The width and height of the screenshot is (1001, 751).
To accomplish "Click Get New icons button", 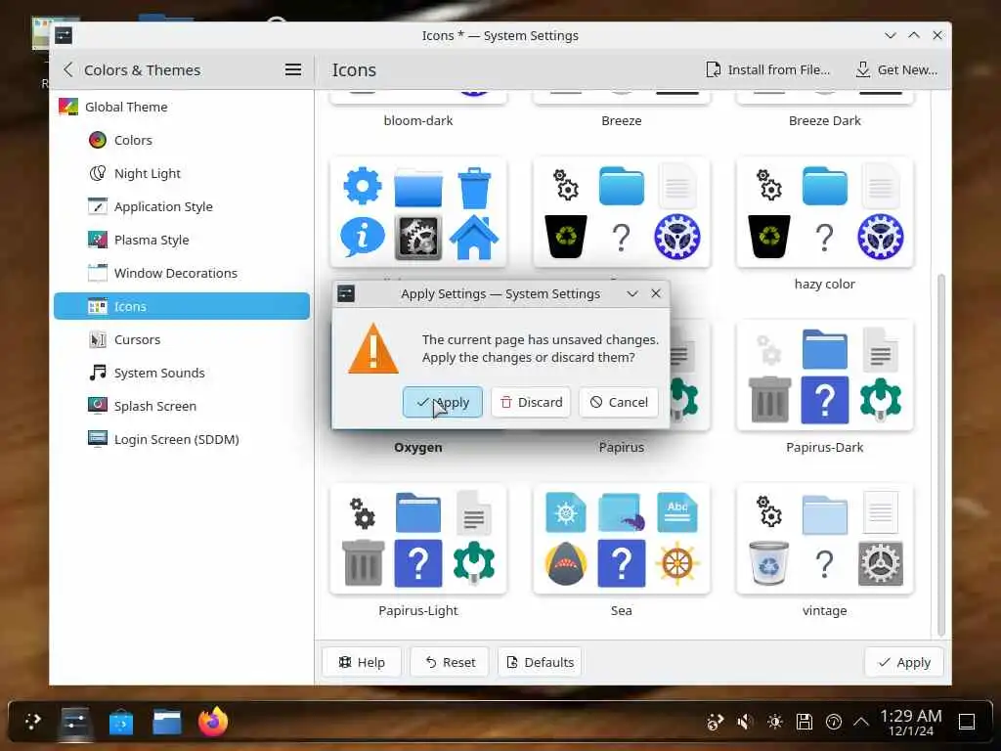I will pyautogui.click(x=896, y=69).
